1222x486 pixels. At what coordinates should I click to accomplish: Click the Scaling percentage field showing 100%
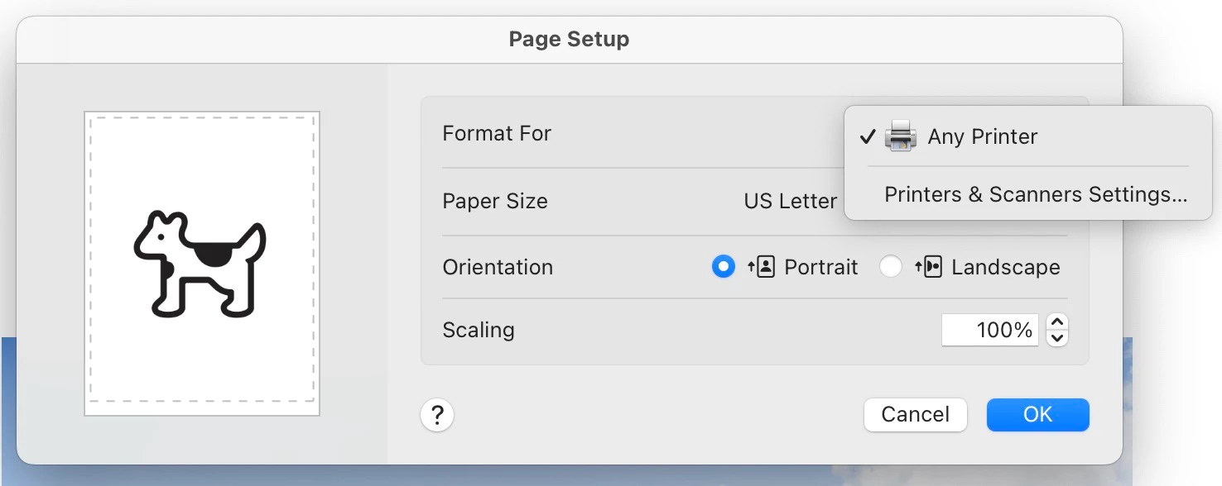(990, 330)
